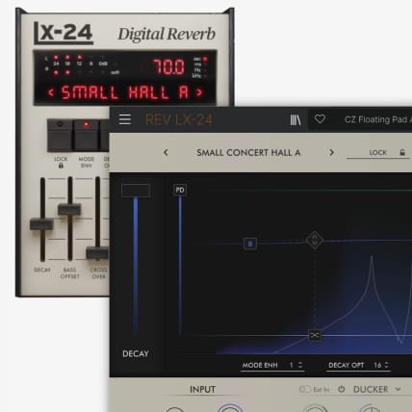The width and height of the screenshot is (412, 412).
Task: Go to next algorithm with right chevron
Action: (331, 152)
